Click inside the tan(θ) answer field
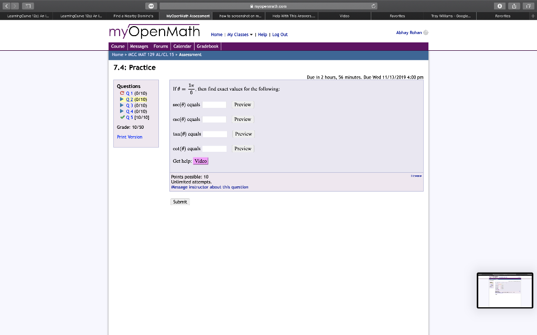 pyautogui.click(x=214, y=133)
